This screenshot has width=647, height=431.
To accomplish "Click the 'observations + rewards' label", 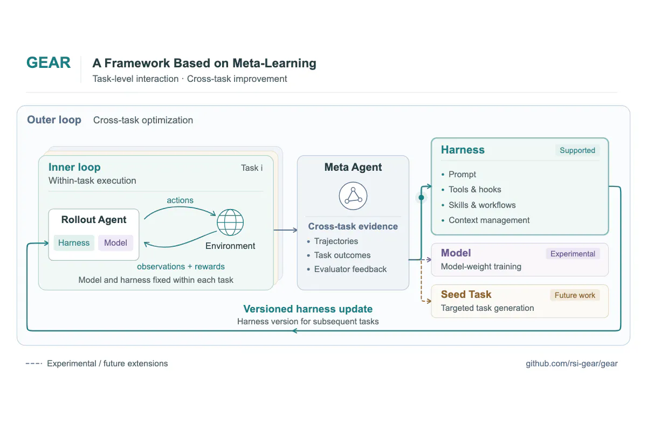I will (181, 267).
